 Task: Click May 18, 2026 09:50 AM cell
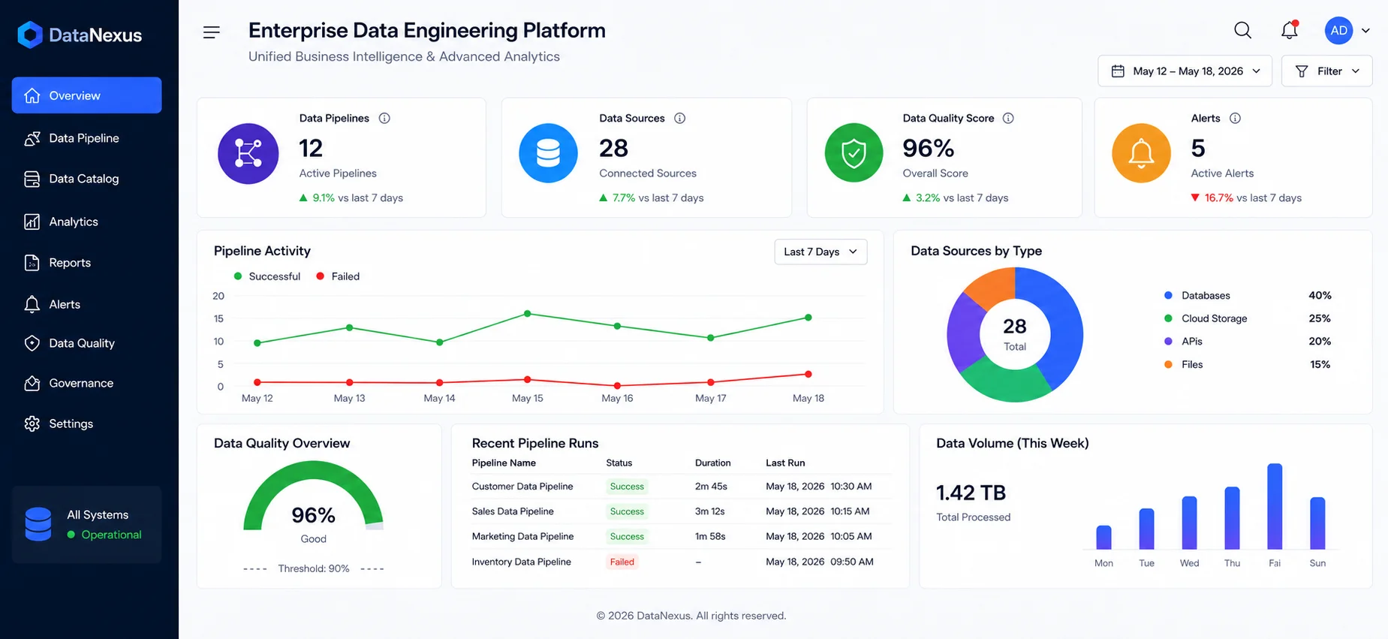tap(820, 562)
